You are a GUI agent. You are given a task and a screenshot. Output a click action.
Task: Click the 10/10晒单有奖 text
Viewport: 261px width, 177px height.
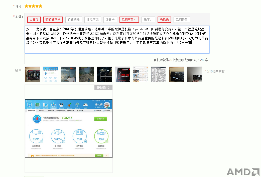coord(215,71)
